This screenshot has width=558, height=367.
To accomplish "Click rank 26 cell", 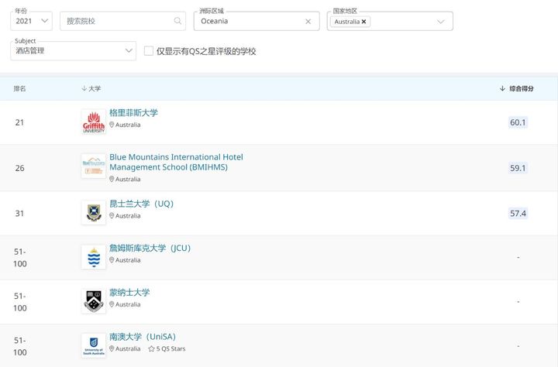I will pyautogui.click(x=20, y=168).
